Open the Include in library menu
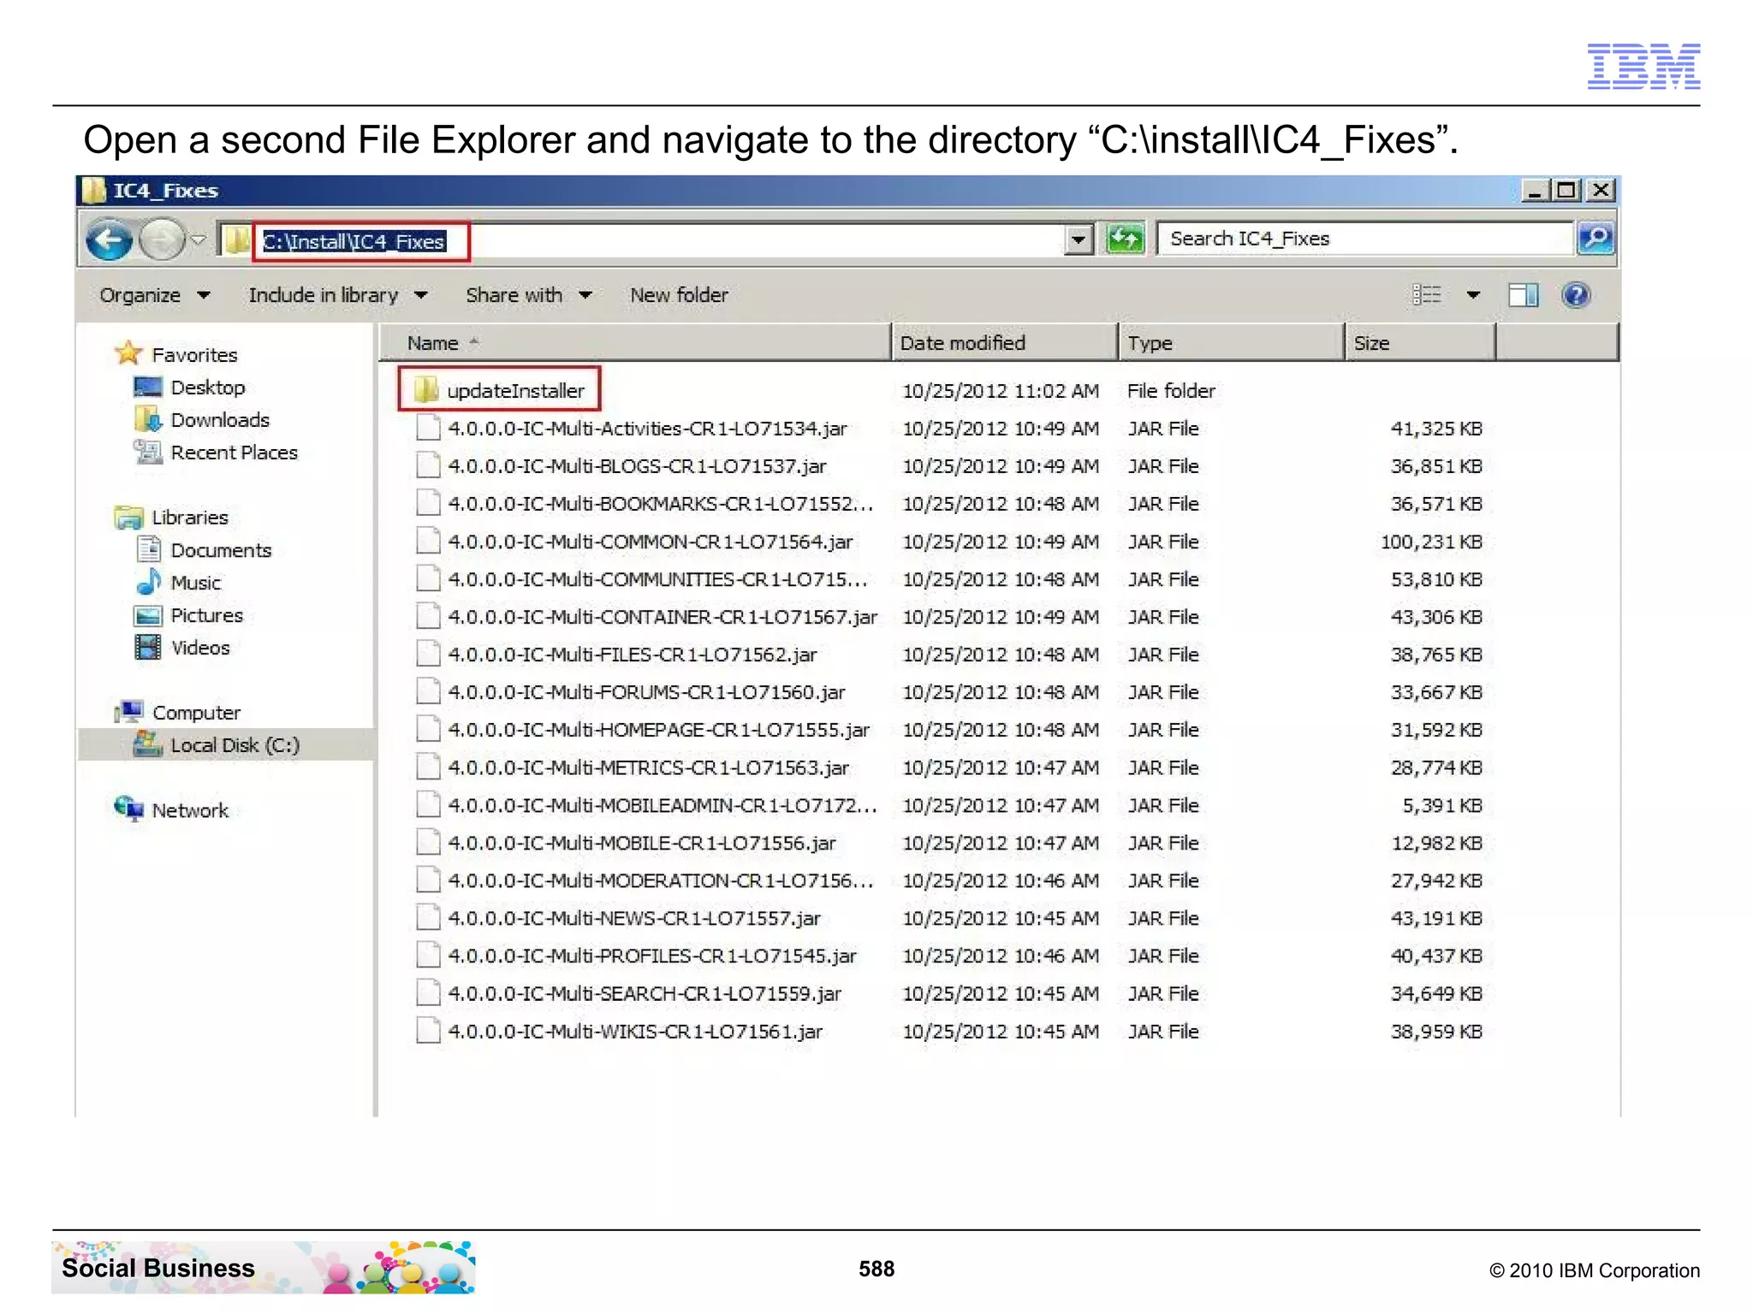Image resolution: width=1753 pixels, height=1314 pixels. tap(338, 295)
